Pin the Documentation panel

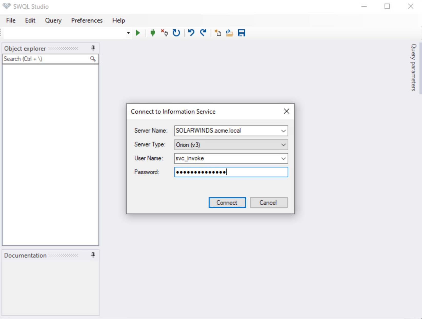[x=93, y=255]
